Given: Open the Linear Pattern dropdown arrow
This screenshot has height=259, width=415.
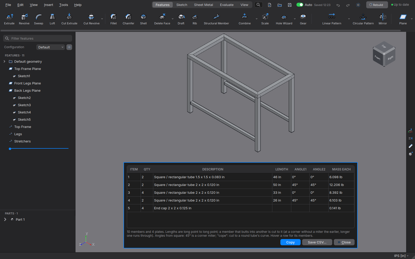Looking at the screenshot, I should coord(349,19).
